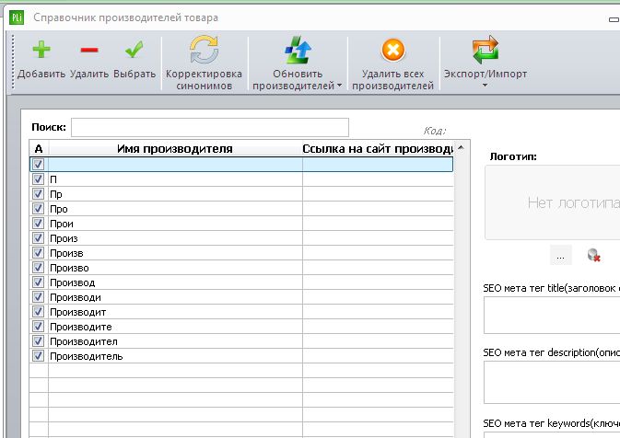Select the 'Производител' name cell
This screenshot has height=438, width=620.
[x=175, y=340]
